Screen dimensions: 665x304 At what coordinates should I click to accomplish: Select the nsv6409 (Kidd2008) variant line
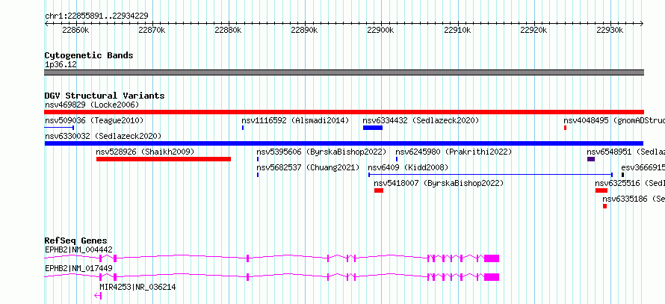pyautogui.click(x=491, y=175)
